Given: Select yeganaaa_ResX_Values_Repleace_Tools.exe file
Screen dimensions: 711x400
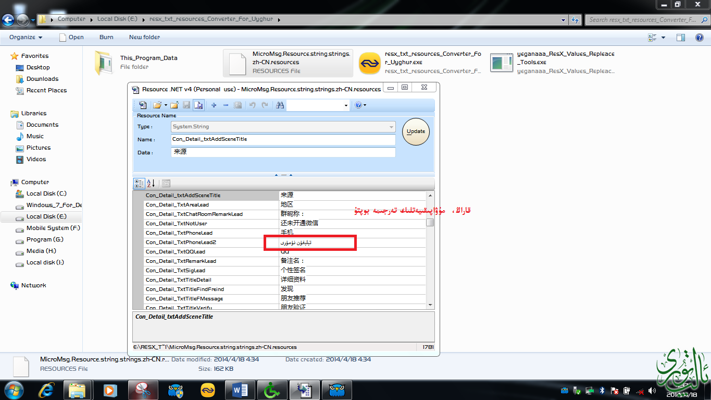Looking at the screenshot, I should pos(553,63).
